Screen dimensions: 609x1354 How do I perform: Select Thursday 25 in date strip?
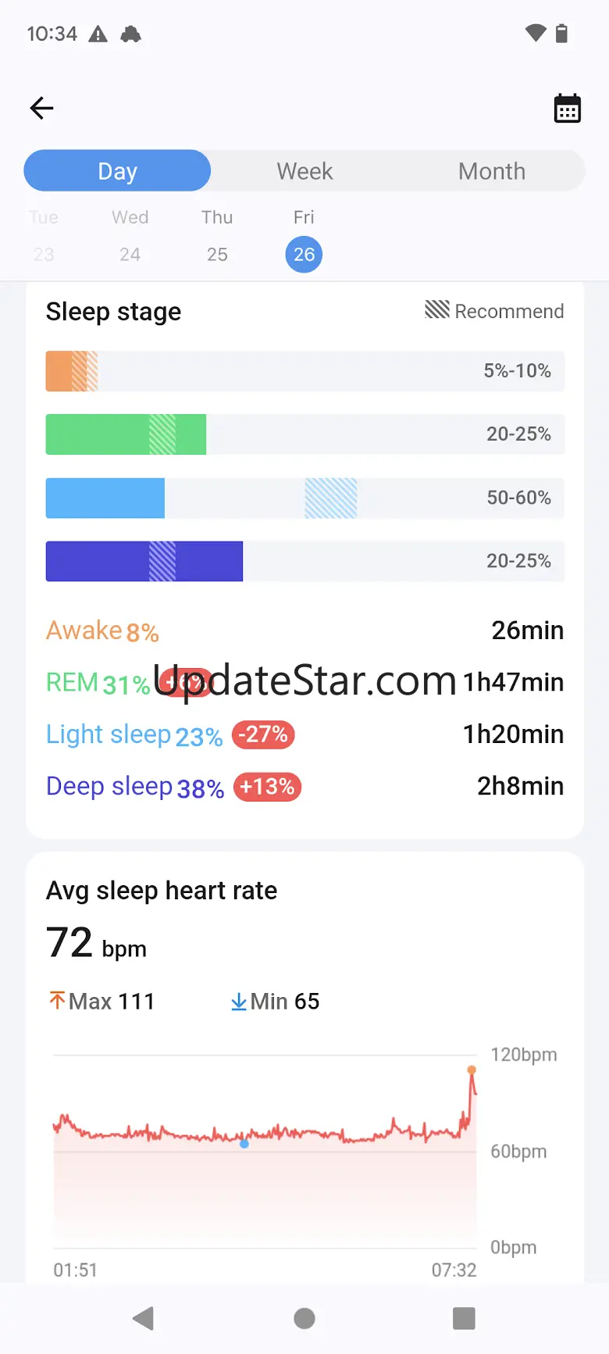coord(217,254)
